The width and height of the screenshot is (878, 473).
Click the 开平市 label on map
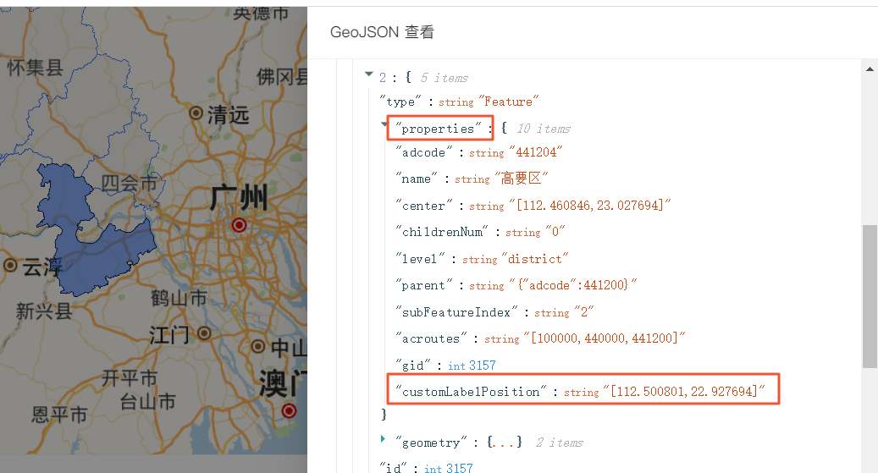pos(129,378)
